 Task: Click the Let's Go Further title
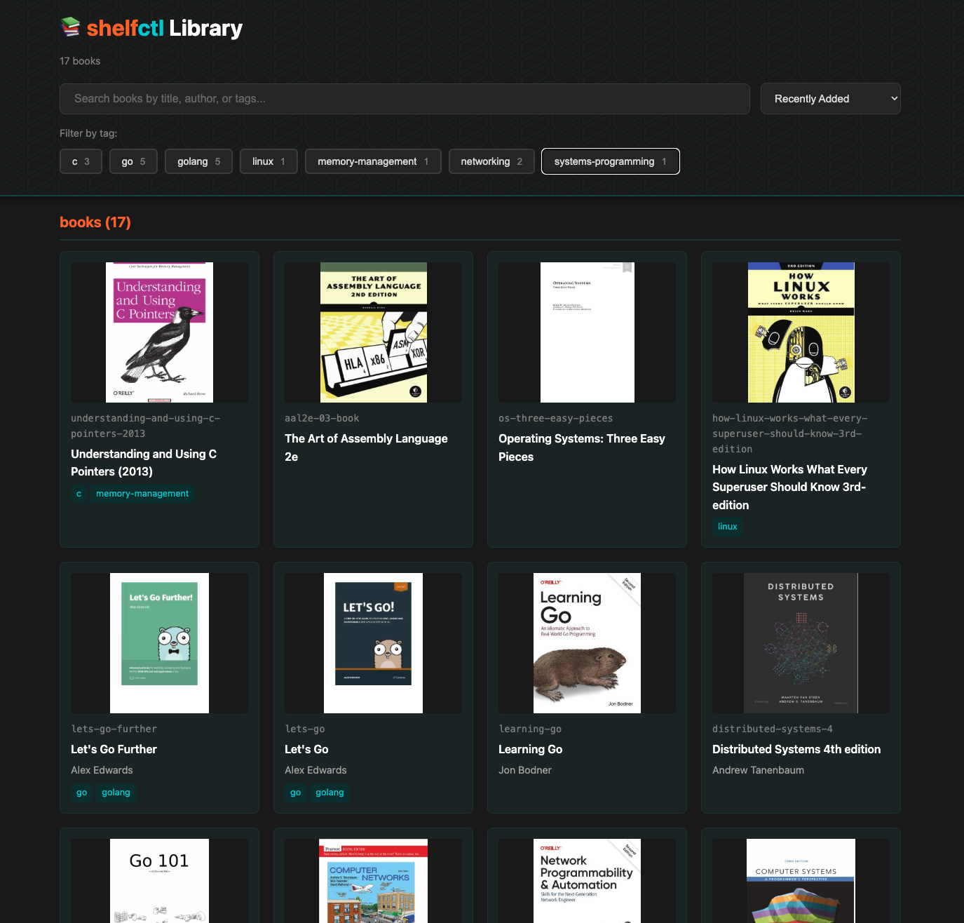click(114, 749)
